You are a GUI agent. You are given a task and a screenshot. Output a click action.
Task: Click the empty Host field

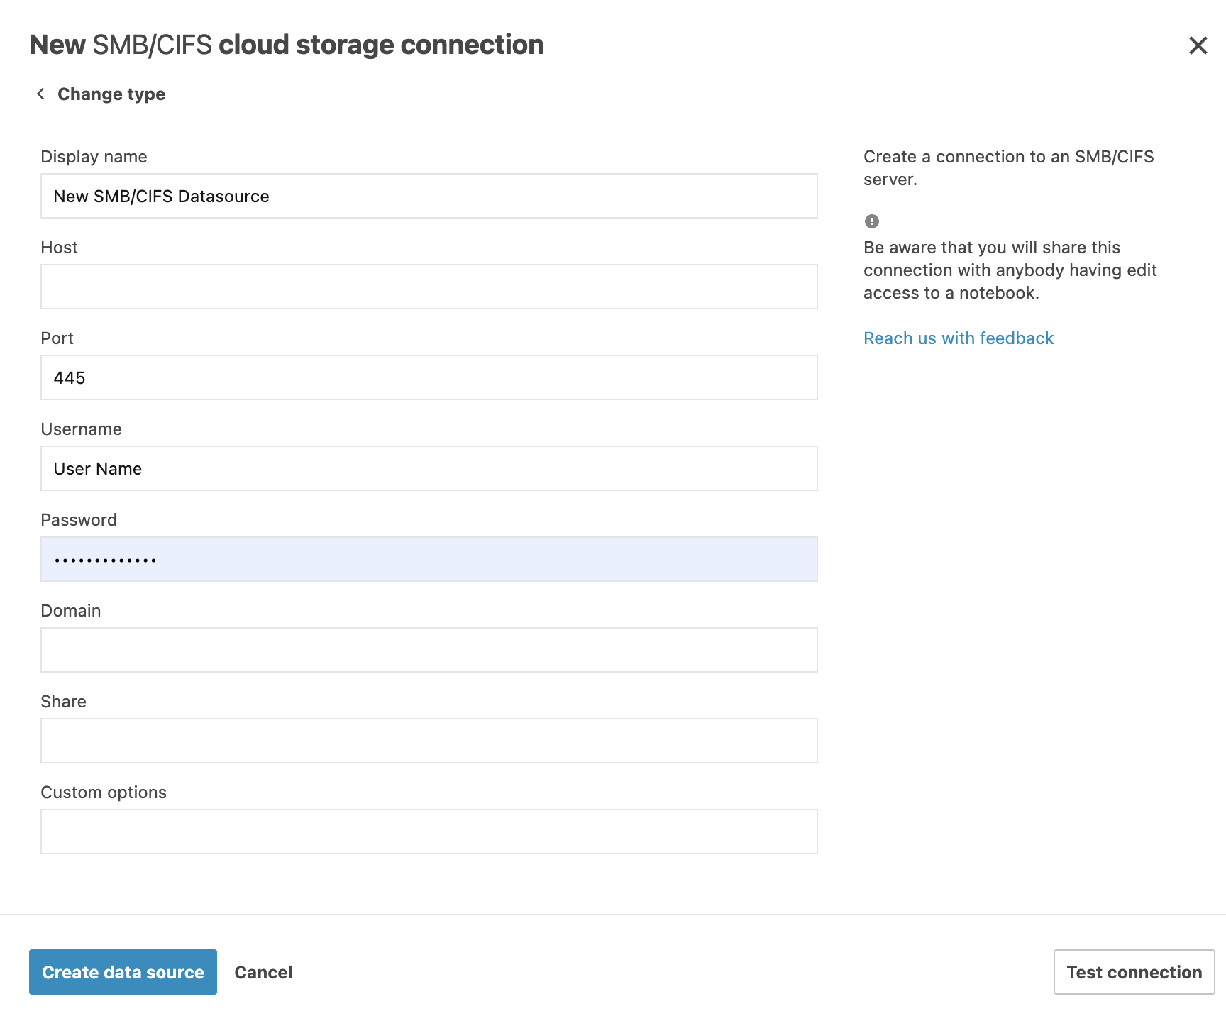point(429,287)
